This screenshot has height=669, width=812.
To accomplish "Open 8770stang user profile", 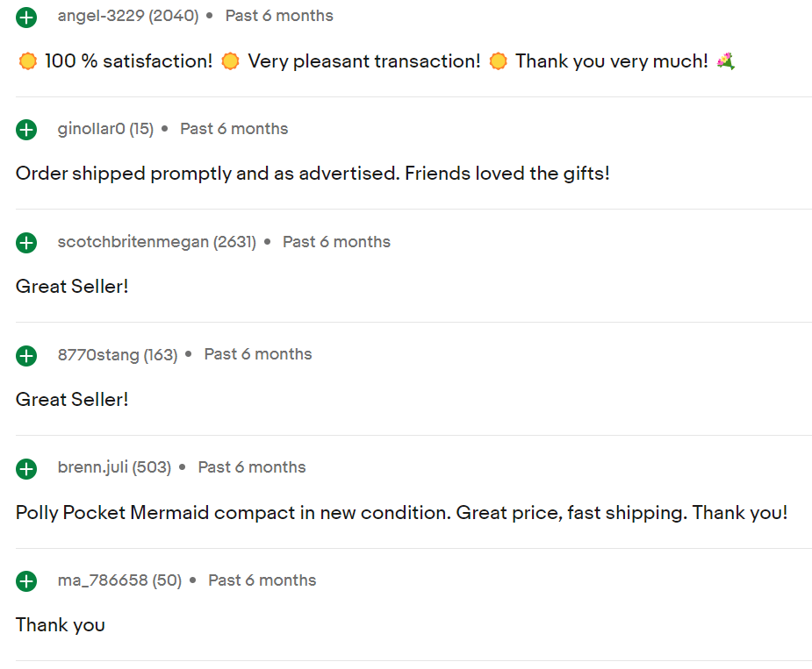I will 98,354.
